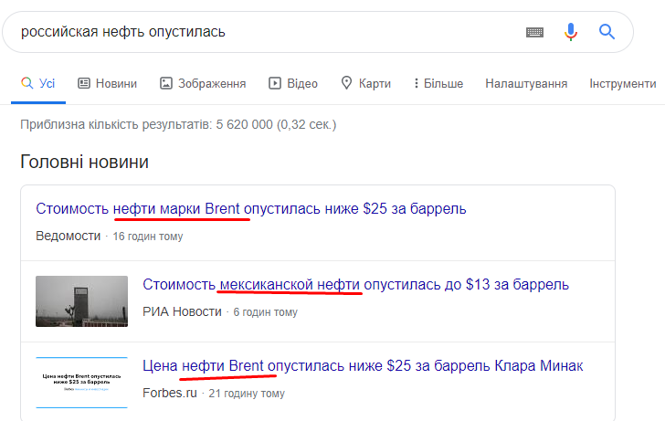Click the play icon beside Відео
The image size is (665, 421).
[275, 83]
